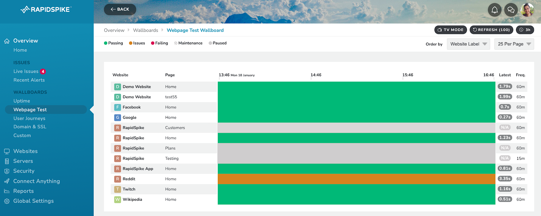Viewport: 541px width, 216px height.
Task: Click the Refresh (100) button
Action: pos(491,30)
